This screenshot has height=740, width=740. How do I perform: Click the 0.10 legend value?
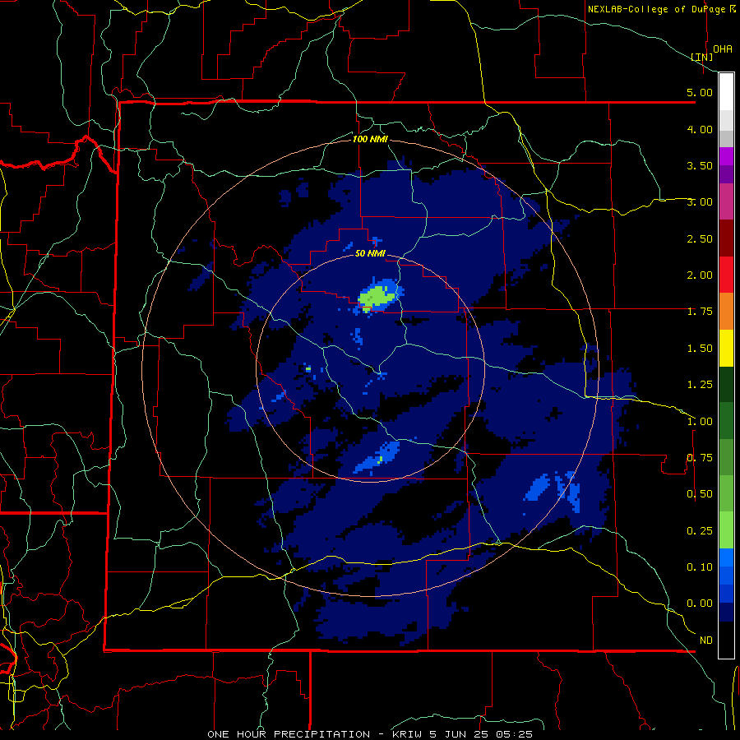pos(700,567)
